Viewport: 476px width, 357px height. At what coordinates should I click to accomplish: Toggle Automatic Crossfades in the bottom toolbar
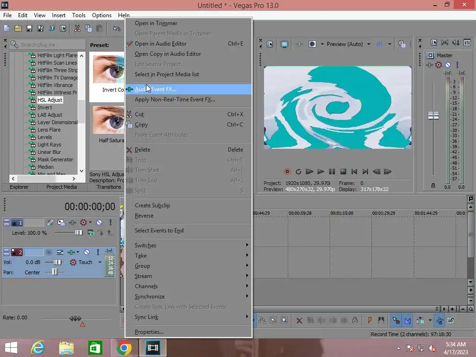(x=407, y=320)
